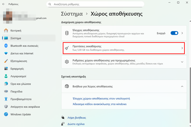This screenshot has width=191, height=127.
Task: Open Δίκτυο και Internet from the sidebar
Action: [22, 53]
